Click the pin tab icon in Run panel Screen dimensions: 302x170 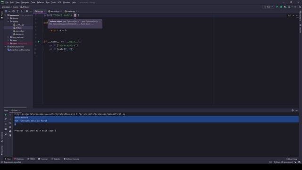[6, 134]
